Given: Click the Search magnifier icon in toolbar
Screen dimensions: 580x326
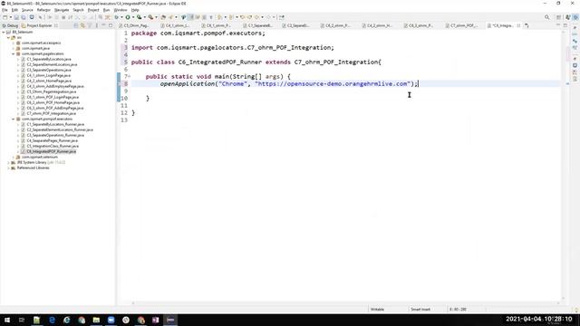Looking at the screenshot, I should point(546,17).
